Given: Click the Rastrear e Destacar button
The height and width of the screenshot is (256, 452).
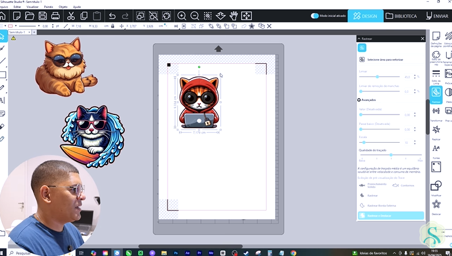Looking at the screenshot, I should pyautogui.click(x=391, y=216).
